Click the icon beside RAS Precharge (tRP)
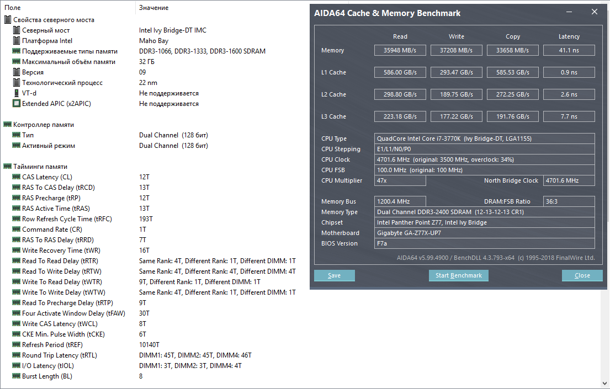Screen dimensions: 610x389 click(x=17, y=198)
